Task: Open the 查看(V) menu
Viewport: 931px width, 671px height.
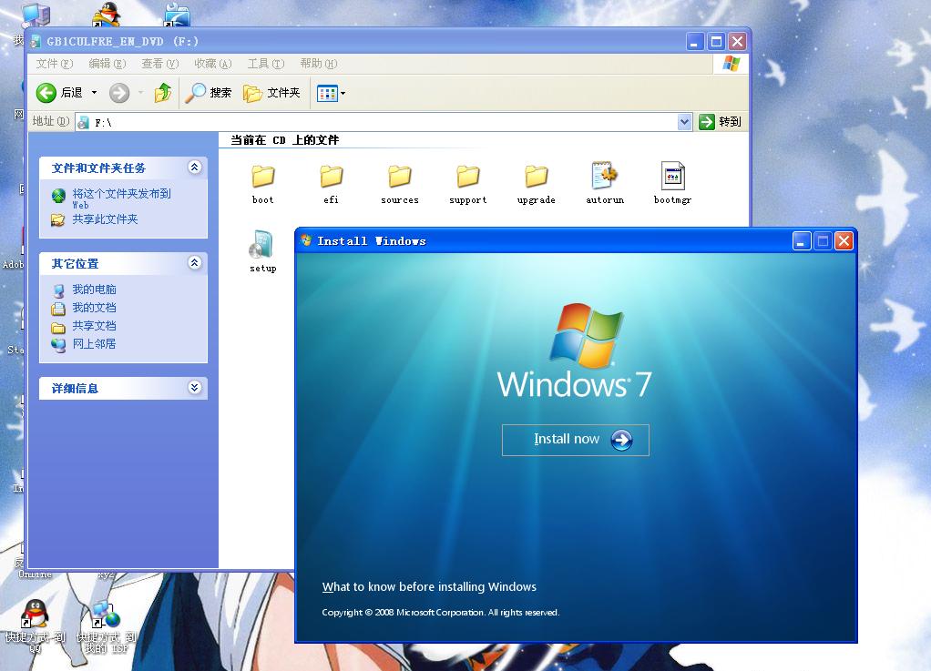Action: click(159, 64)
